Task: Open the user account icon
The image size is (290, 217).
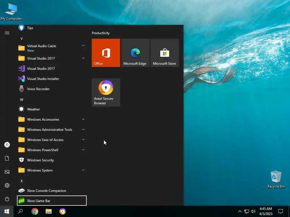Action: [x=7, y=145]
